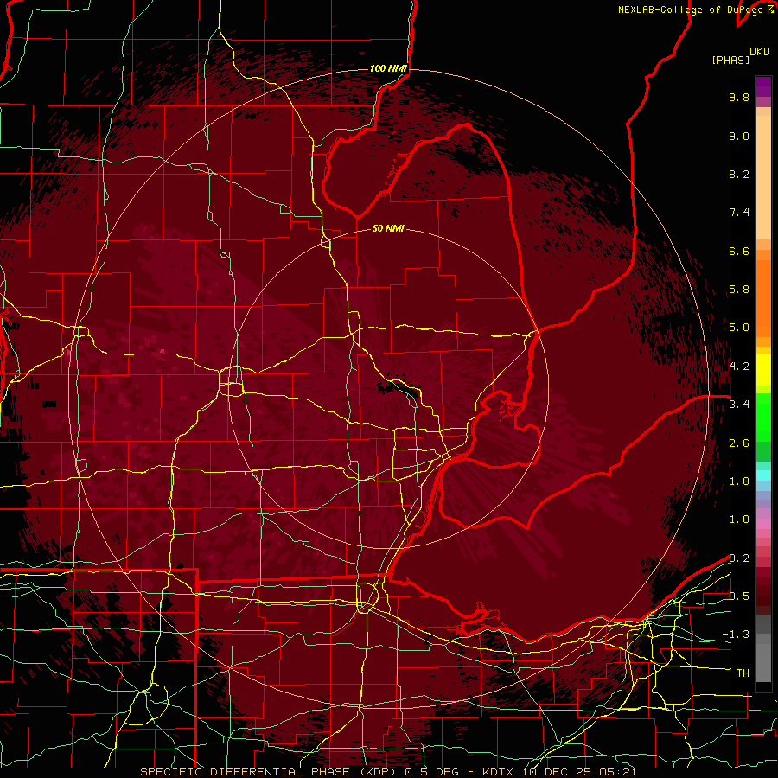The image size is (778, 778).
Task: Click the 1.8 value on the scale
Action: tap(739, 481)
